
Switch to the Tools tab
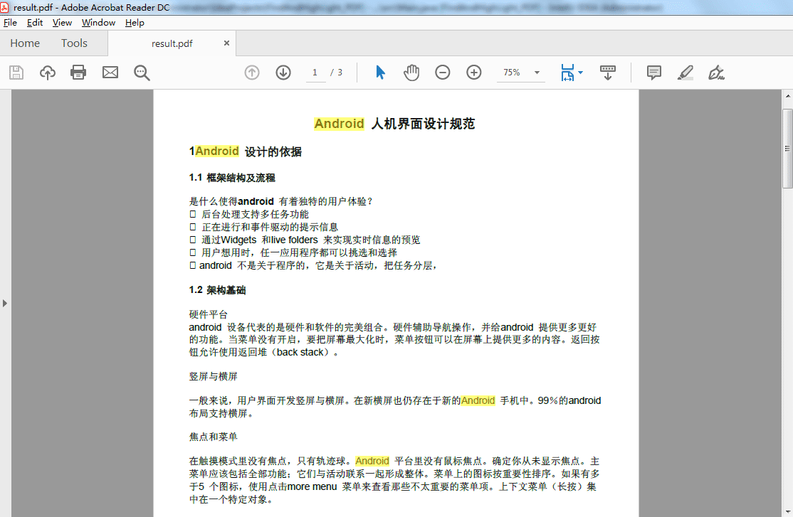pyautogui.click(x=74, y=43)
